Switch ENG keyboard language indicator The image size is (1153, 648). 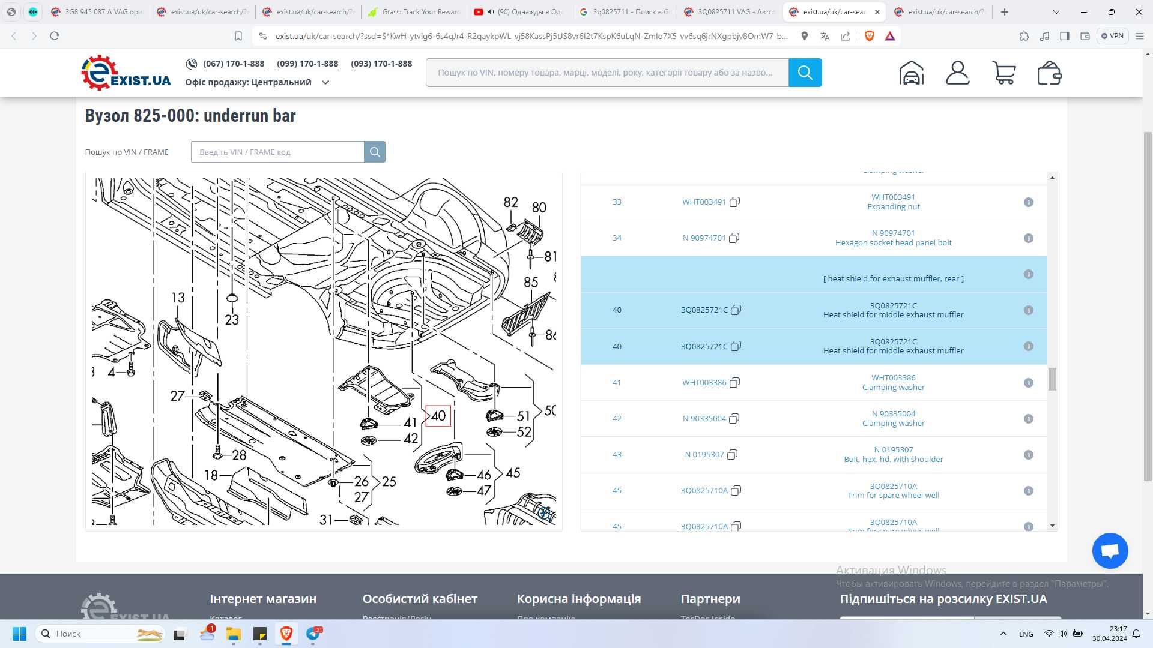[1026, 634]
